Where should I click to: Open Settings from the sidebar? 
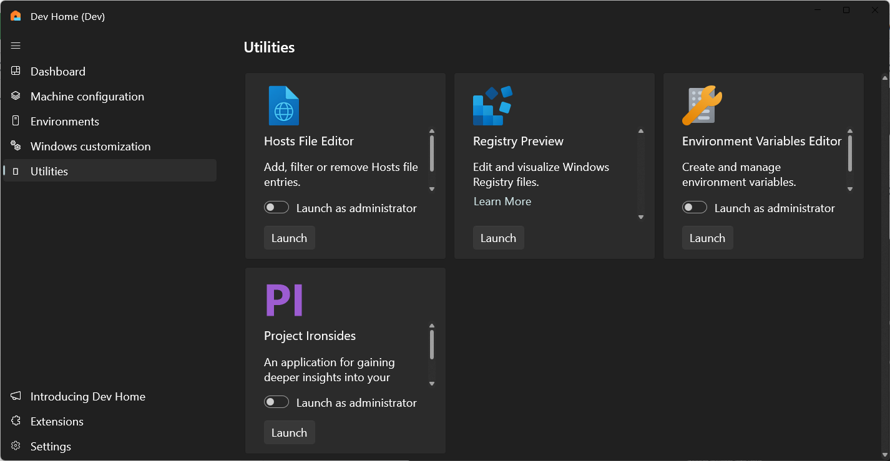[x=110, y=446]
